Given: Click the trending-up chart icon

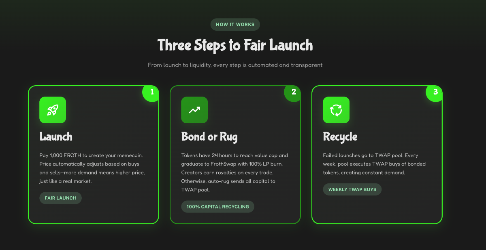Looking at the screenshot, I should tap(194, 110).
